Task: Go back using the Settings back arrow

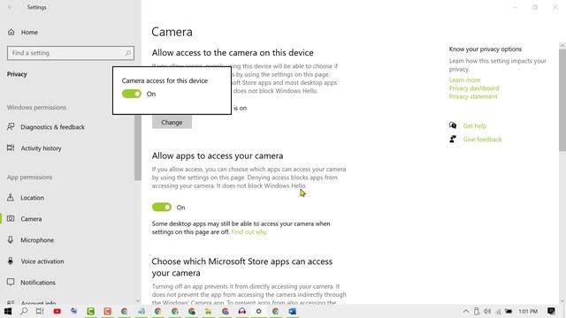Action: 10,7
